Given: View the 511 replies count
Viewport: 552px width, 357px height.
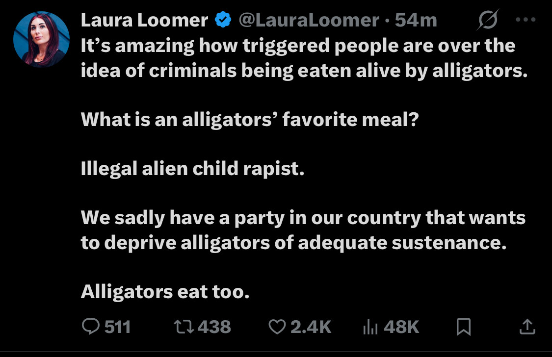Looking at the screenshot, I should (x=118, y=327).
